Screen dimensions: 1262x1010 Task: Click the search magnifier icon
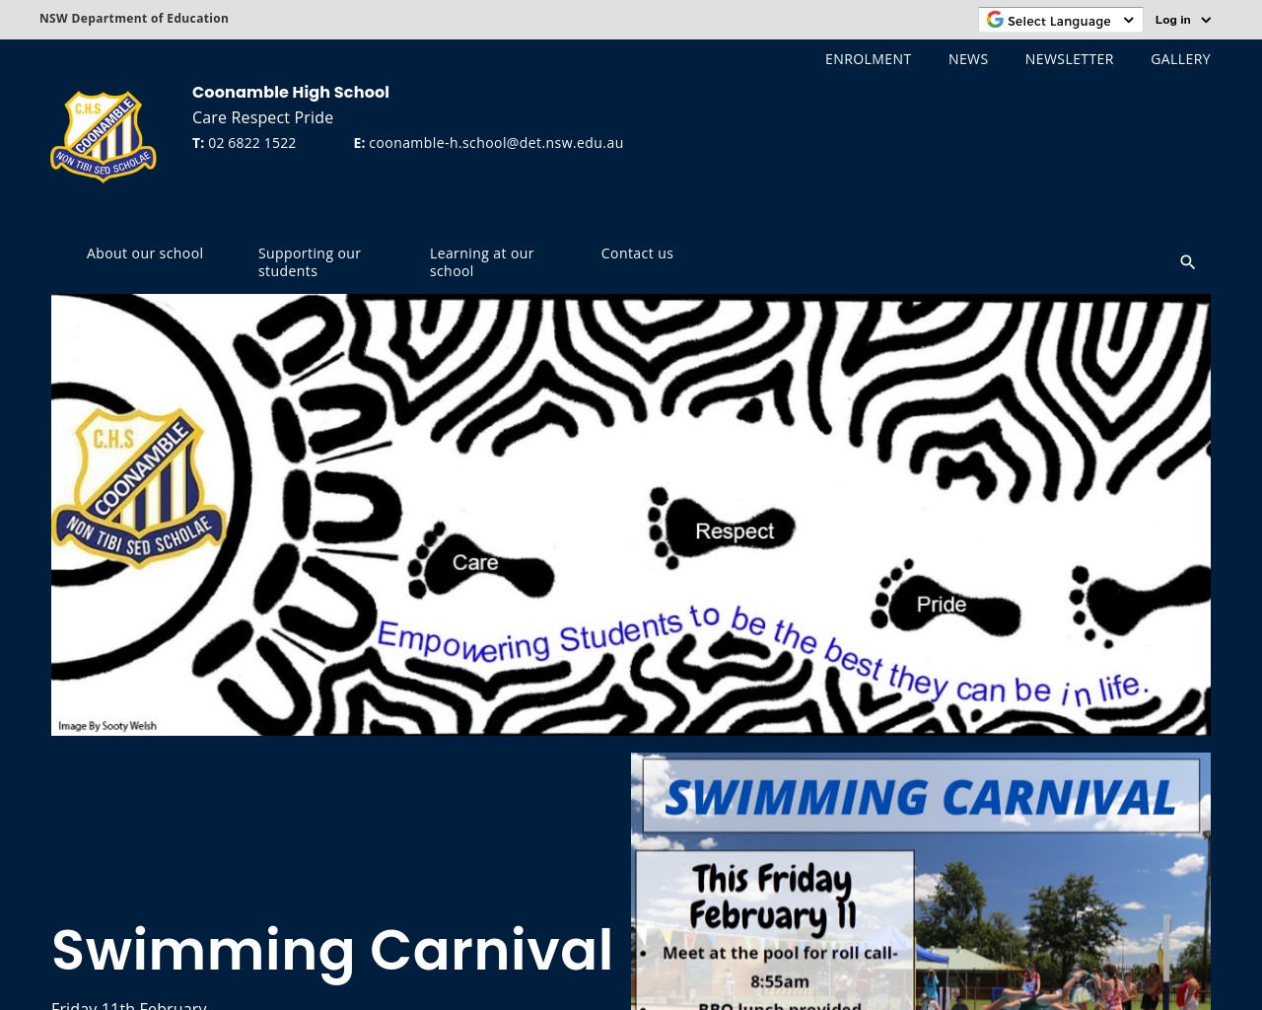1187,262
